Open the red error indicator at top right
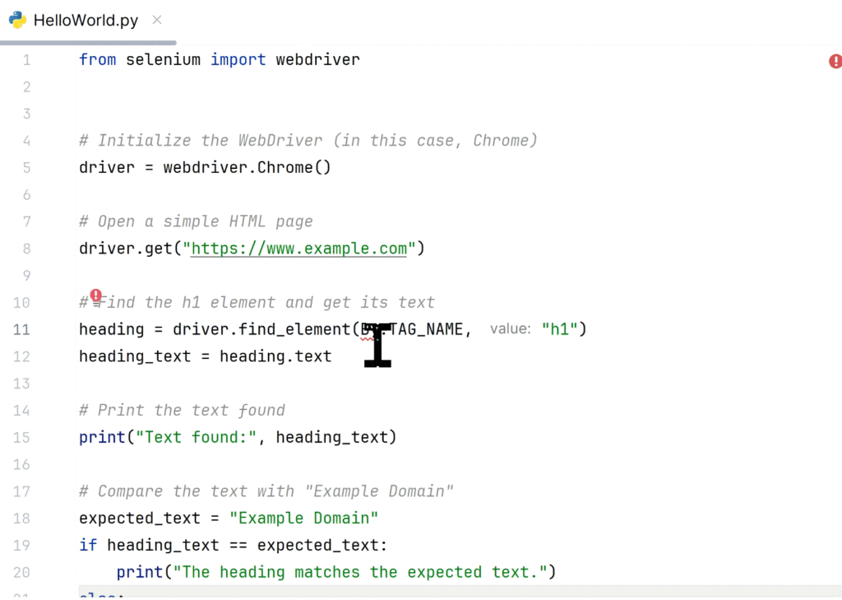842x600 pixels. (x=835, y=61)
